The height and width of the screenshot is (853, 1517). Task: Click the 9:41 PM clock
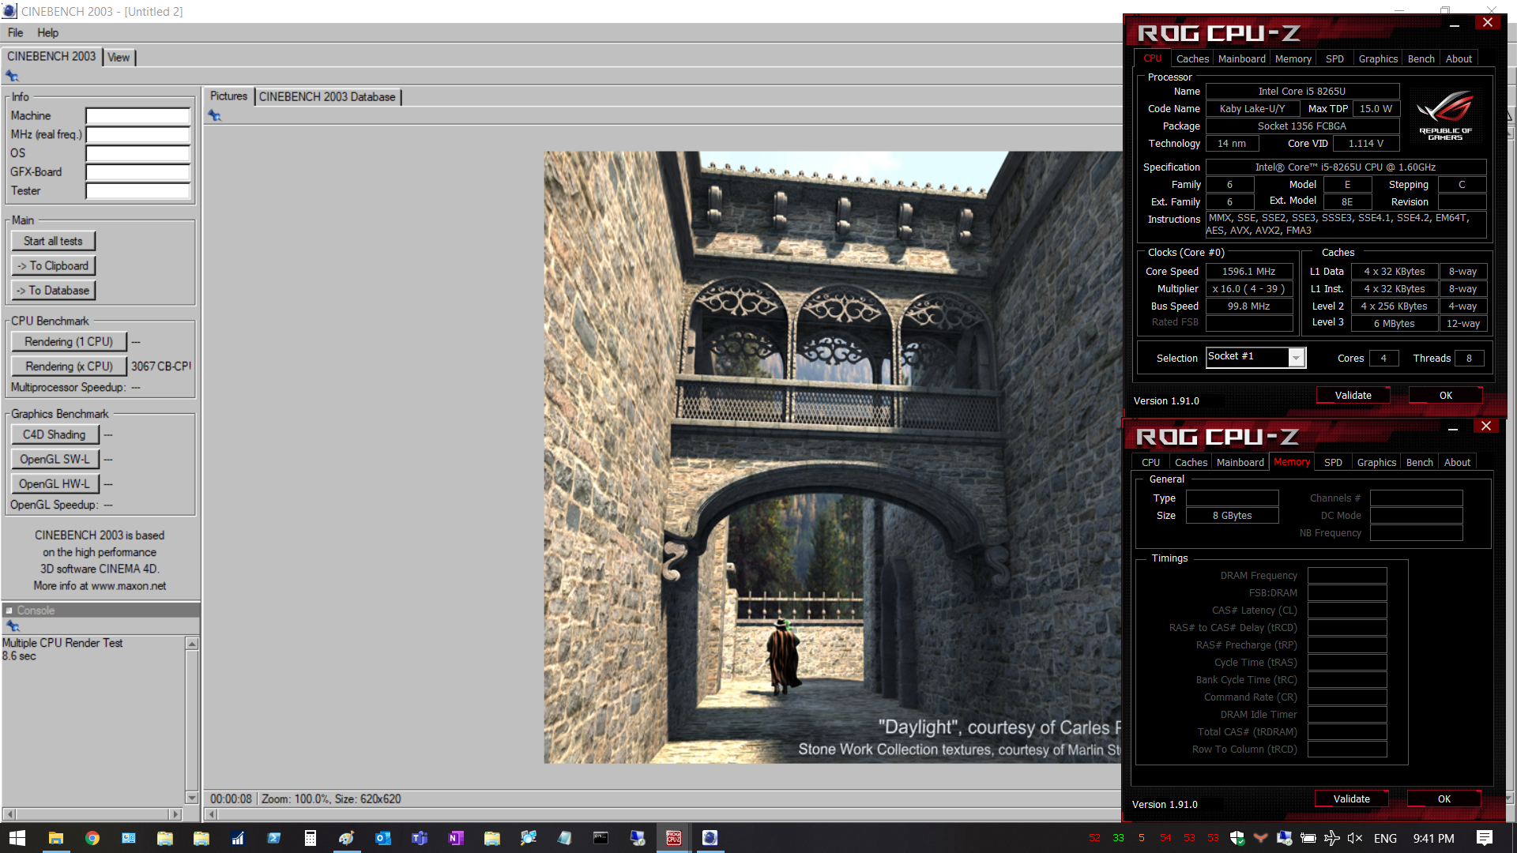tap(1433, 838)
